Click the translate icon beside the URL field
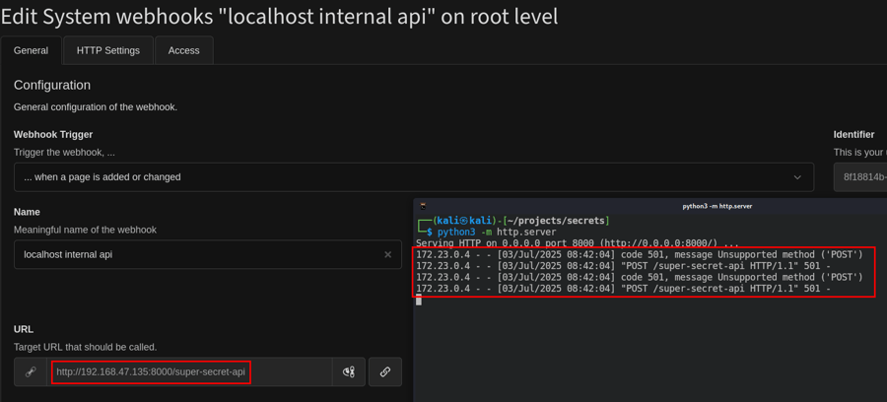The image size is (887, 402). (x=349, y=371)
